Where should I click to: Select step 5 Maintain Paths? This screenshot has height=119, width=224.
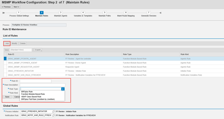(105, 13)
